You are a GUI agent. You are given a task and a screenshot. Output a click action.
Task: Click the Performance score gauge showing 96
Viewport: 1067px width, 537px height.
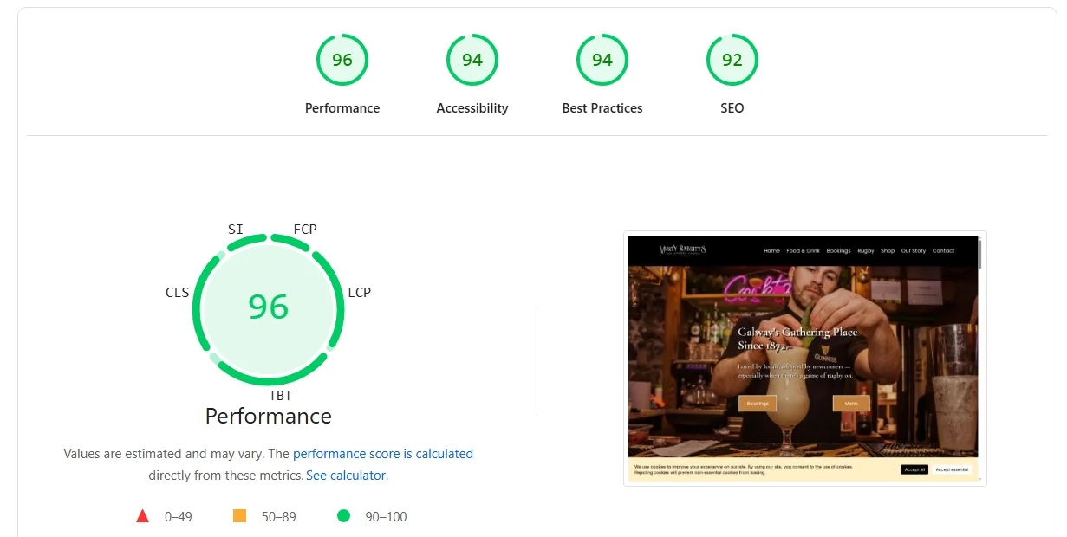[x=342, y=60]
